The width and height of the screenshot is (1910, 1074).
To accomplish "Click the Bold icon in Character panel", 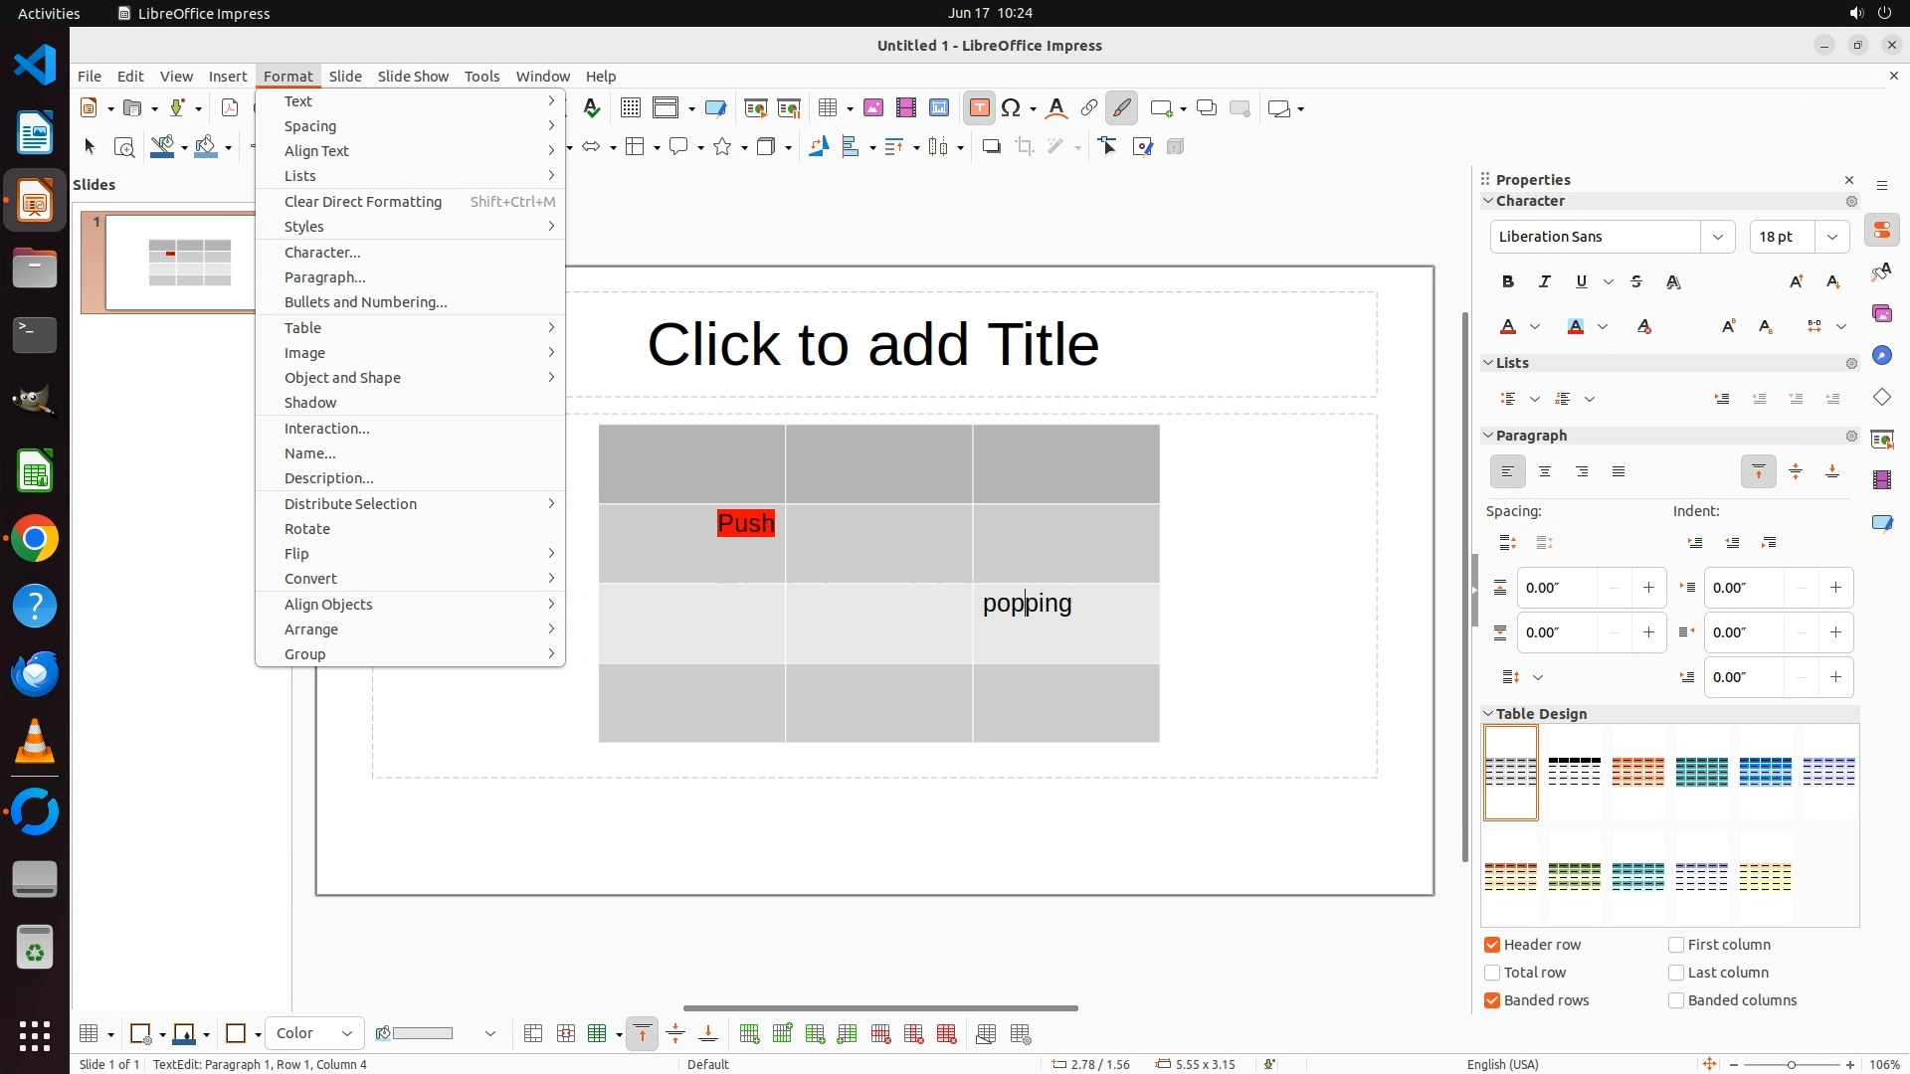I will coord(1508,282).
